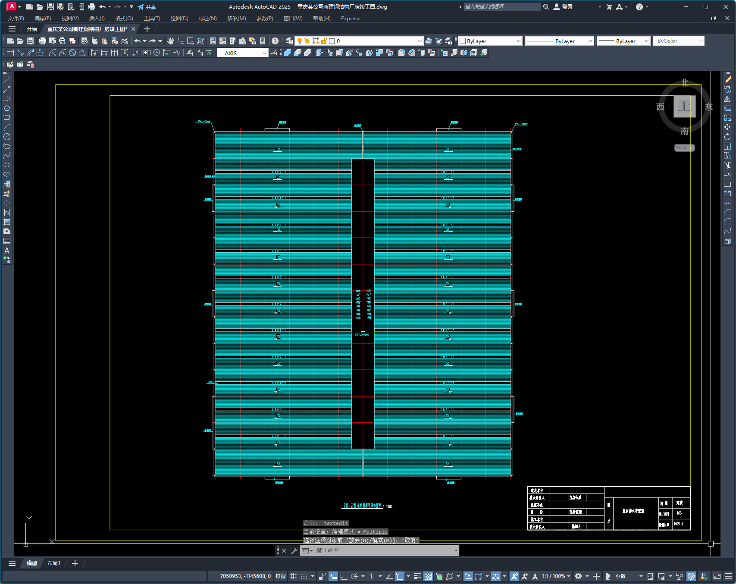Screen dimensions: 736x584
Task: Open the layer dropdown list
Action: pyautogui.click(x=420, y=41)
